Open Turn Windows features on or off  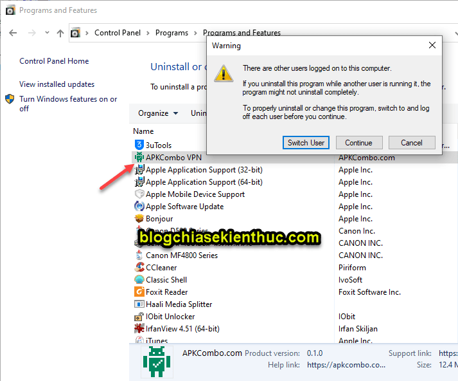pyautogui.click(x=68, y=104)
